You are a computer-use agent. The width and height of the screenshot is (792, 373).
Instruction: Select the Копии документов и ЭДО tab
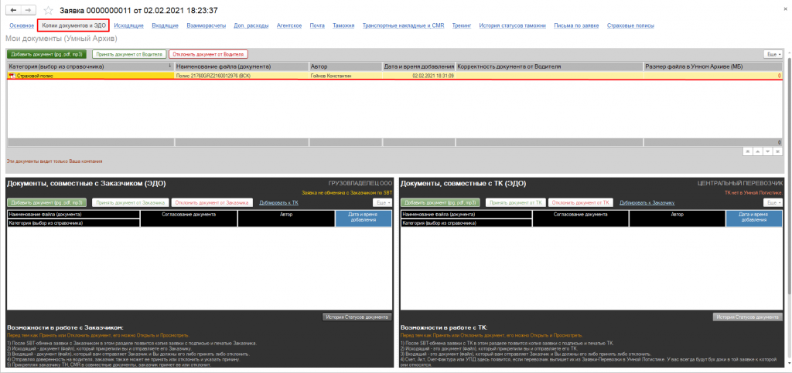pos(73,25)
